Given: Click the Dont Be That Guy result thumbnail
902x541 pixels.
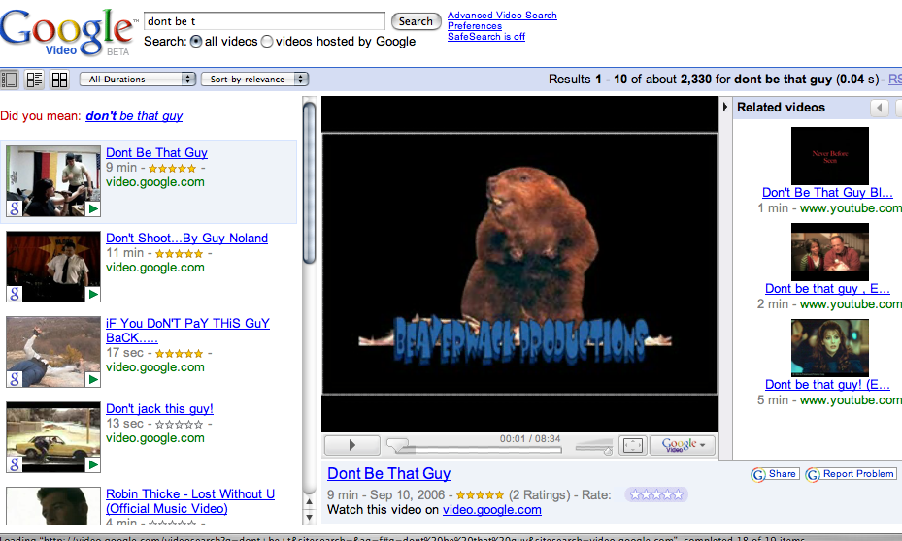Looking at the screenshot, I should click(x=53, y=181).
